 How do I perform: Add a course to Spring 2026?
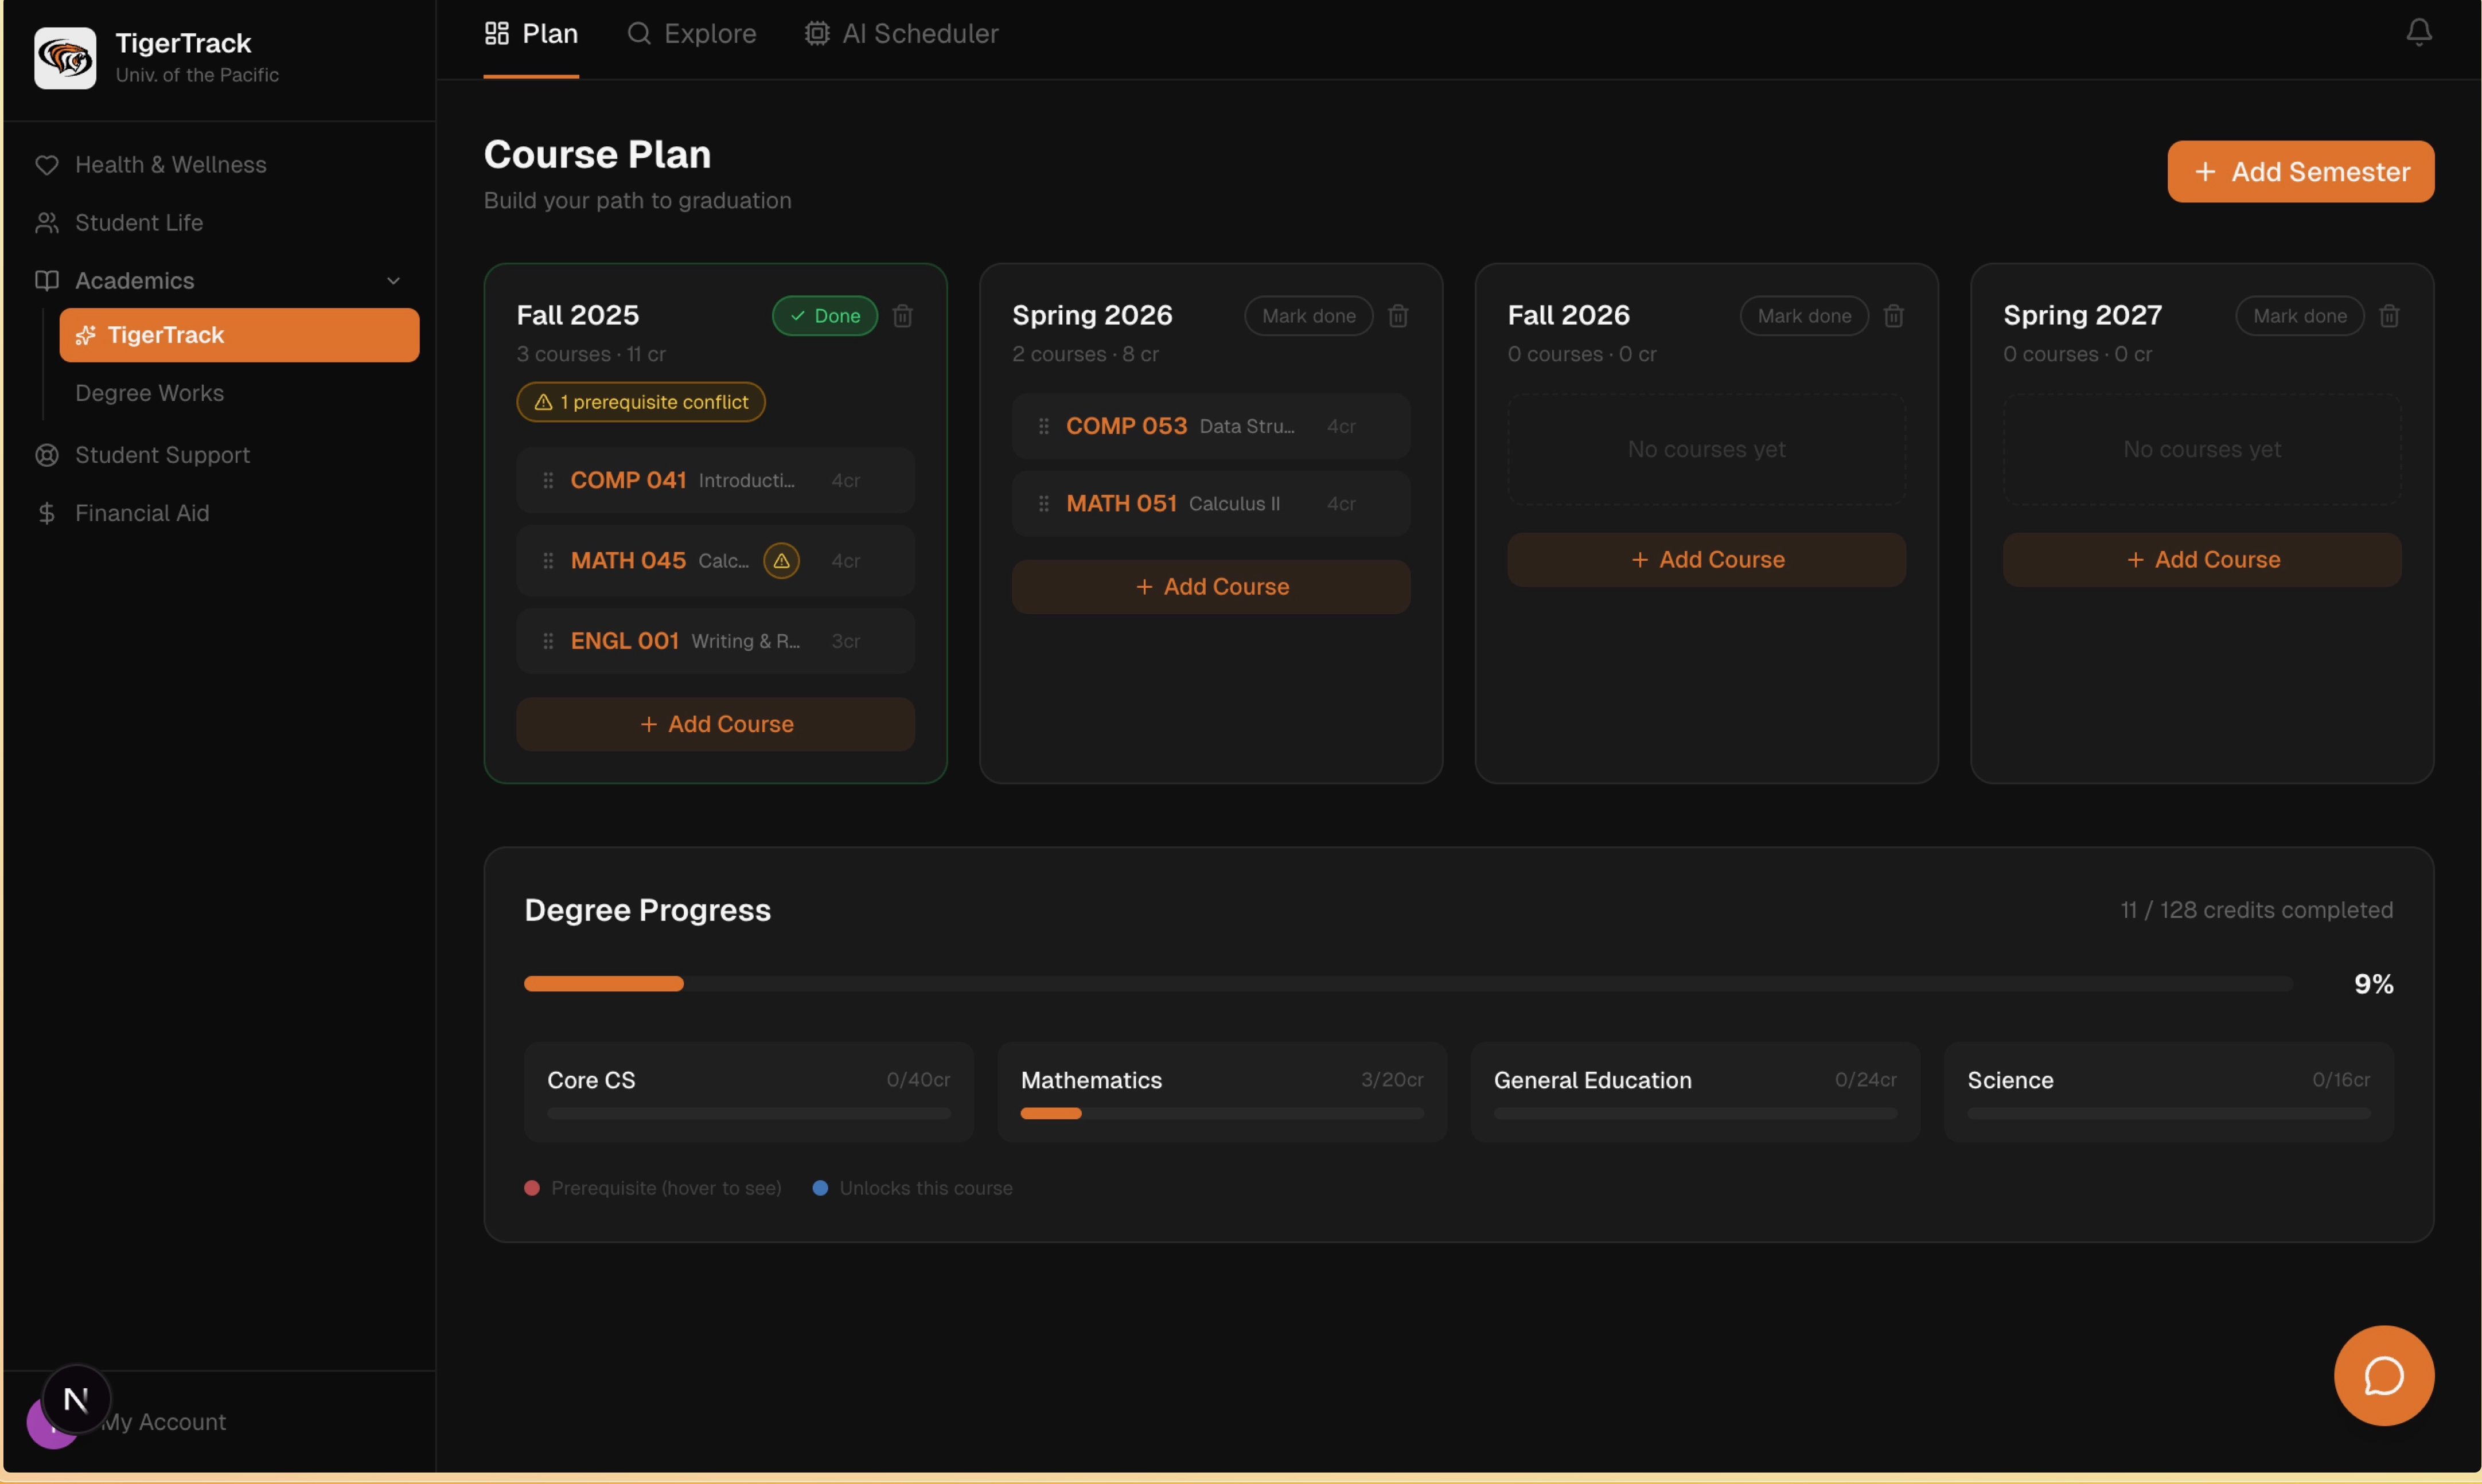tap(1211, 587)
